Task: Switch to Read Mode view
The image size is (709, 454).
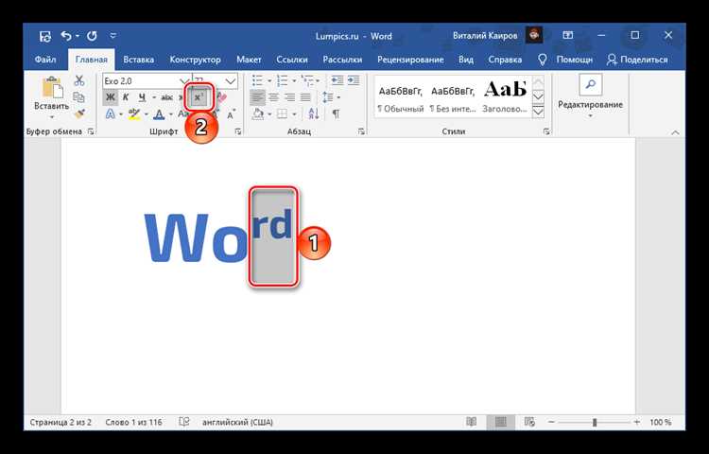Action: point(471,422)
